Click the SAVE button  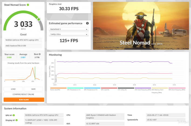pos(33,89)
